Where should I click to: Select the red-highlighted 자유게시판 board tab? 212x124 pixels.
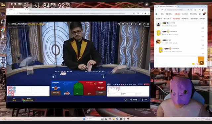click(x=176, y=18)
